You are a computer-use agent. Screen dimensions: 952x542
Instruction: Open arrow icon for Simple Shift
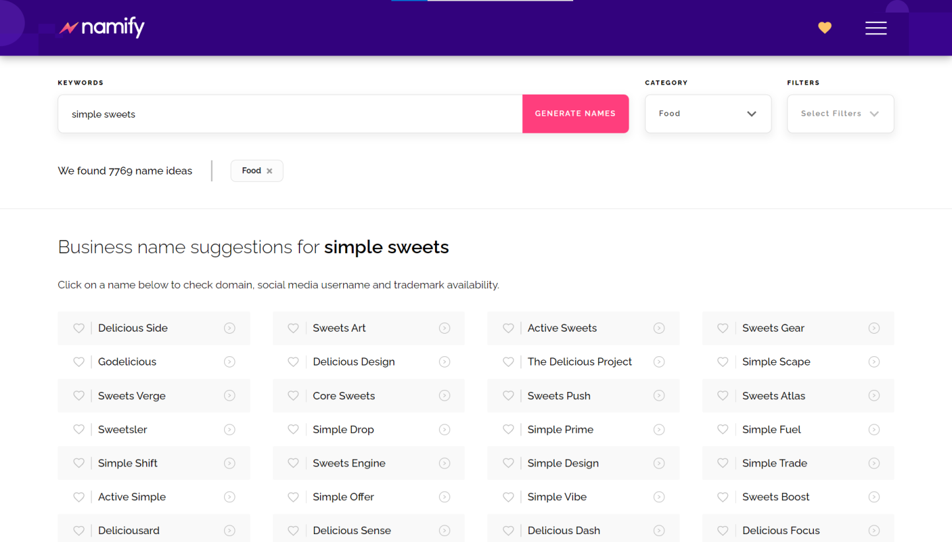coord(229,463)
